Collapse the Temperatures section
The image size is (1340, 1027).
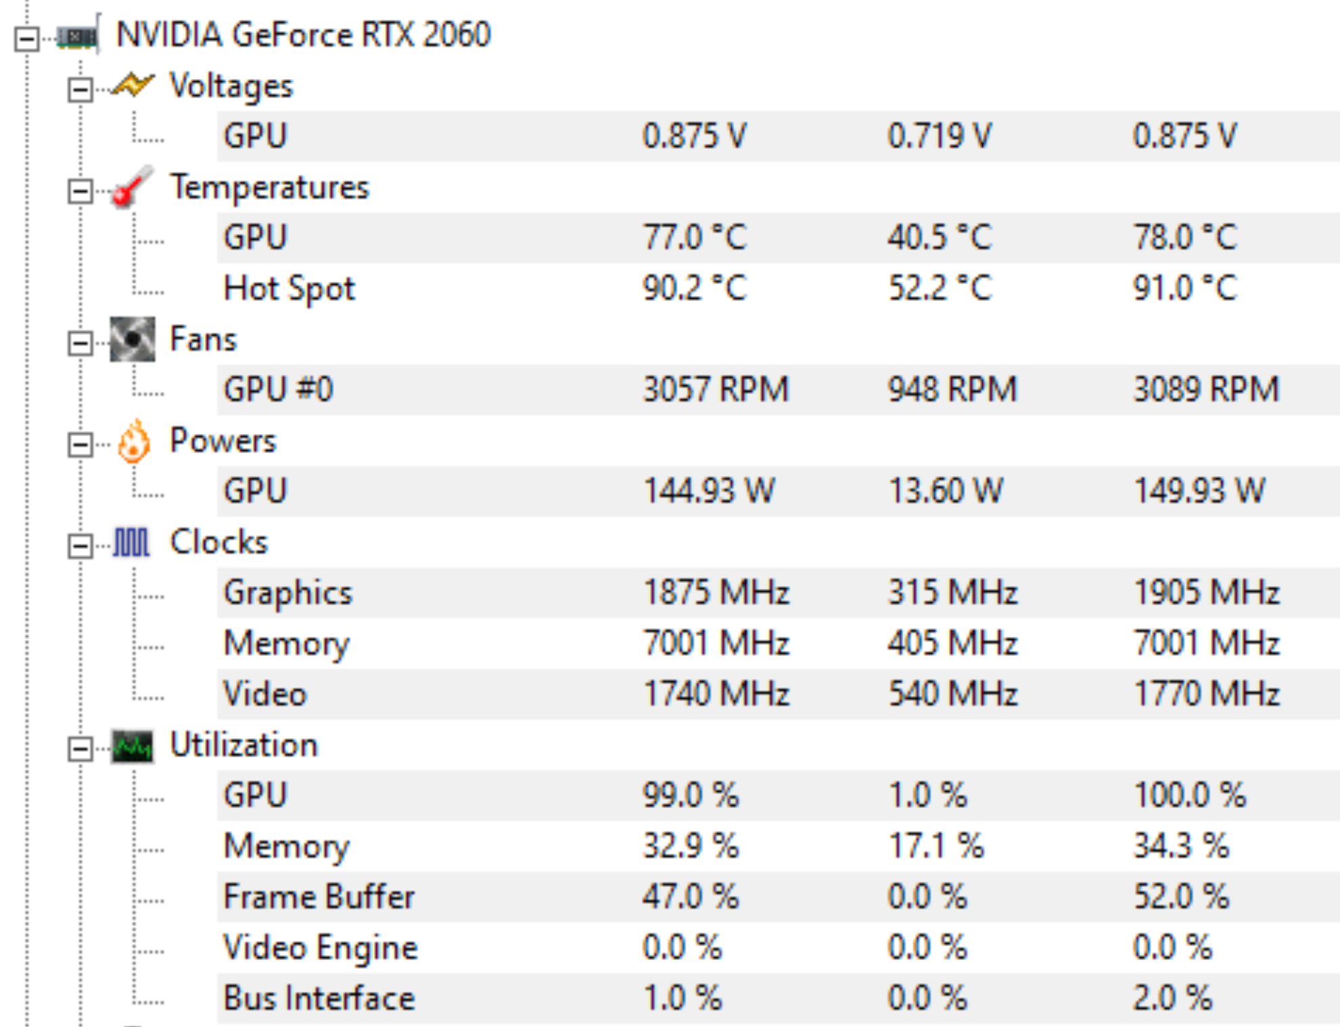pos(80,191)
